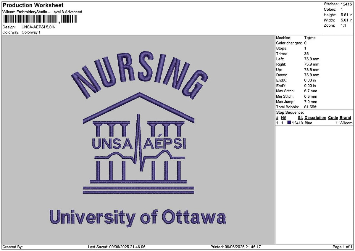The width and height of the screenshot is (355, 251).
Task: Click the Trims value '38'
Action: [306, 54]
